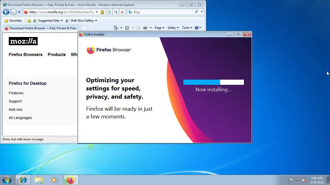Click the magnifier search icon
This screenshot has width=330, height=185.
196,12
